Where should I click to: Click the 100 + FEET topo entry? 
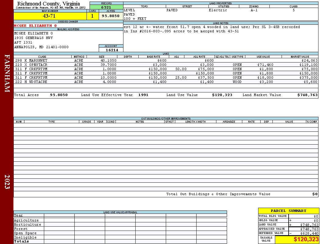point(135,19)
